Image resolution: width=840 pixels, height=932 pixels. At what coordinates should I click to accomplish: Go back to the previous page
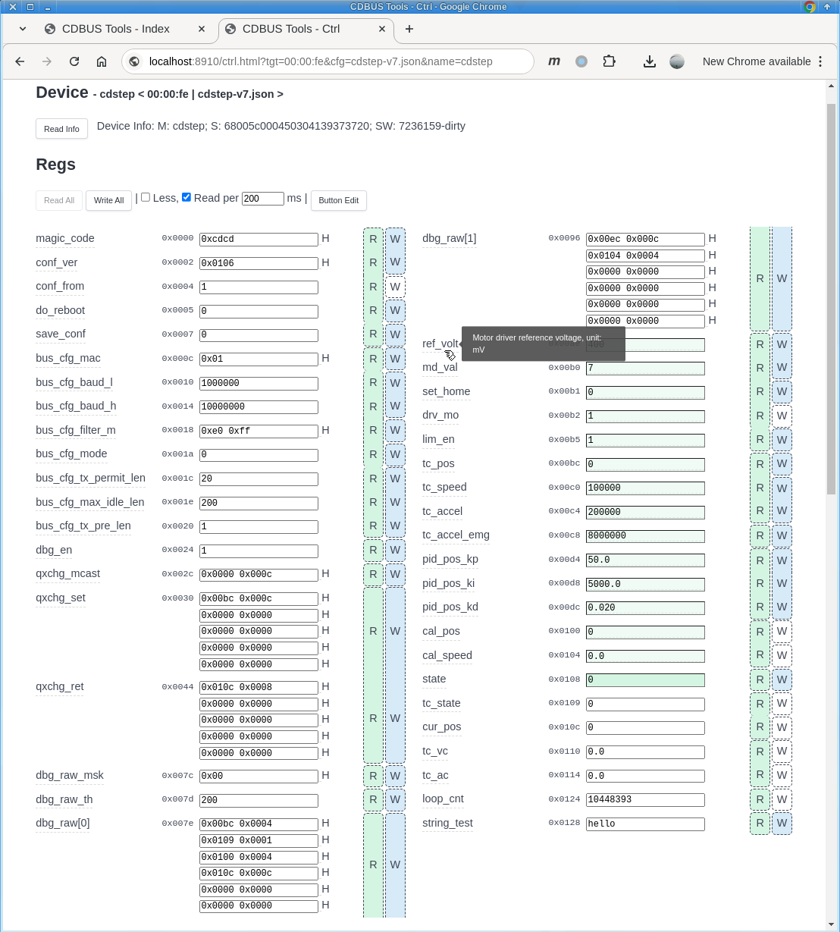coord(20,61)
